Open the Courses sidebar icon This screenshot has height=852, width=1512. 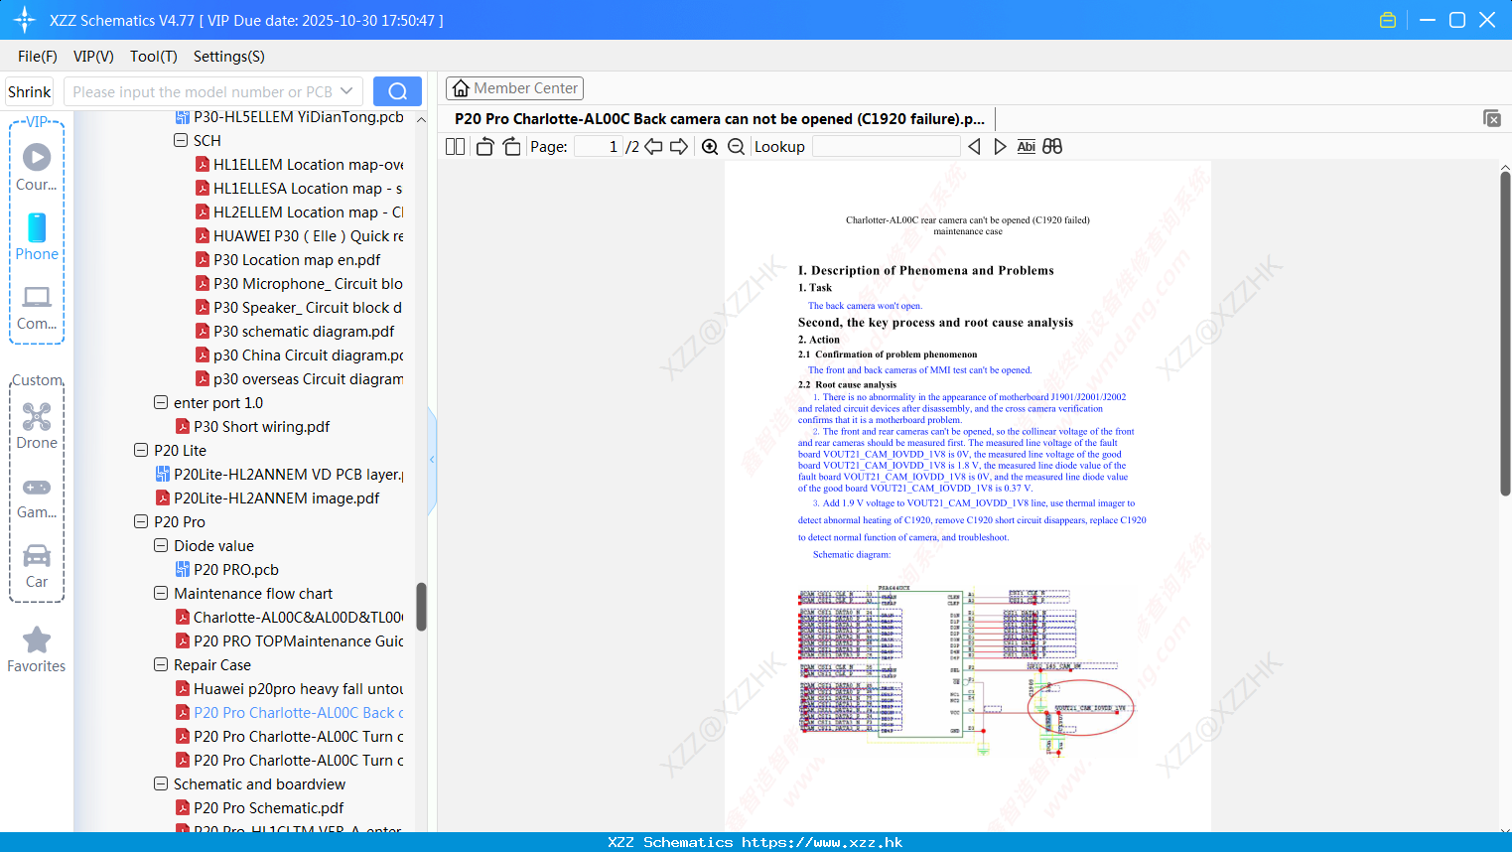[37, 168]
